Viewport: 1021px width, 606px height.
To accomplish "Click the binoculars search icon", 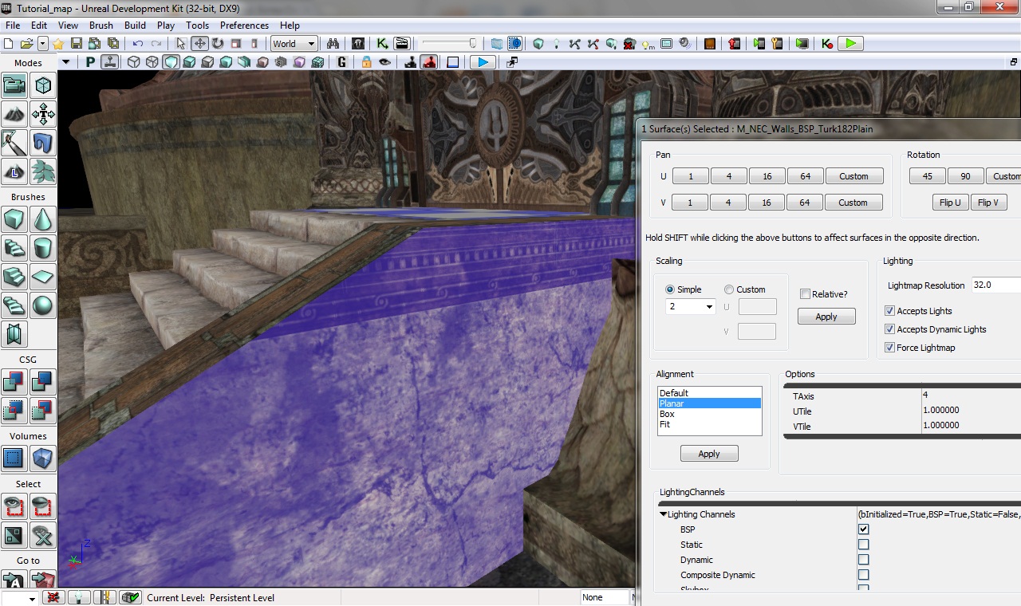I will point(333,44).
